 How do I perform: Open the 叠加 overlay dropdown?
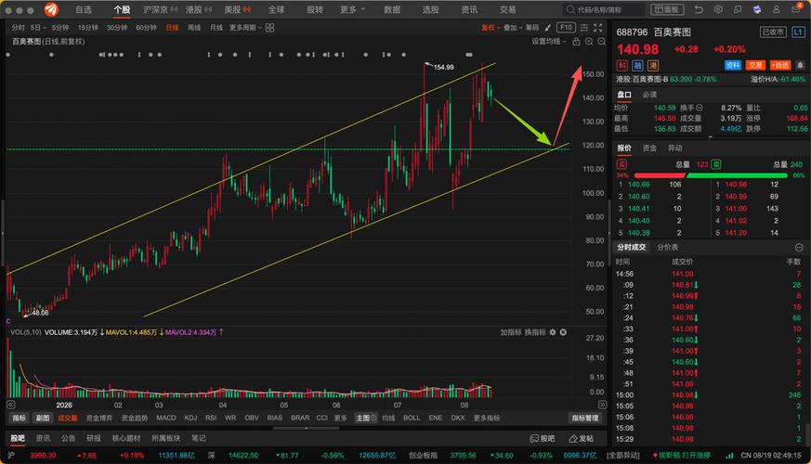click(x=513, y=28)
